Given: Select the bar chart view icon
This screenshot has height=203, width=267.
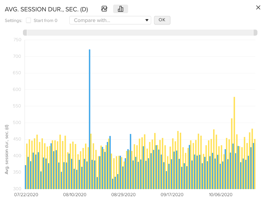Looking at the screenshot, I should 121,9.
